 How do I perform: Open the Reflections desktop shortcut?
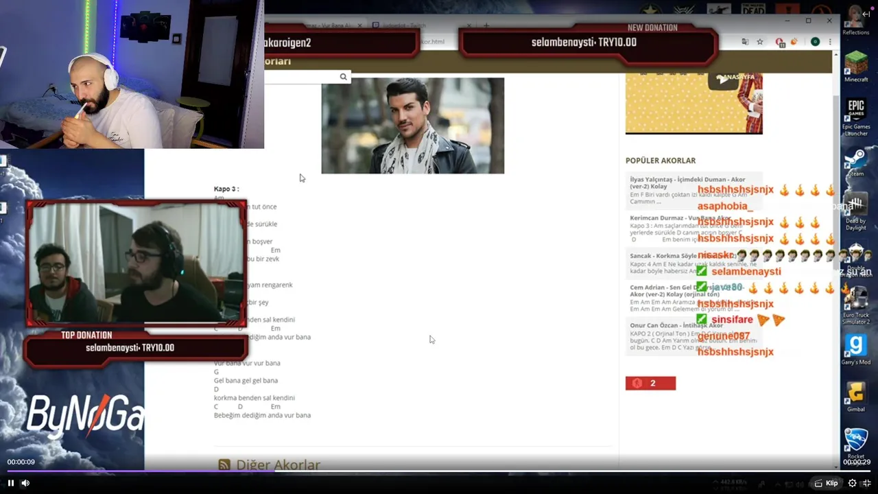click(856, 21)
